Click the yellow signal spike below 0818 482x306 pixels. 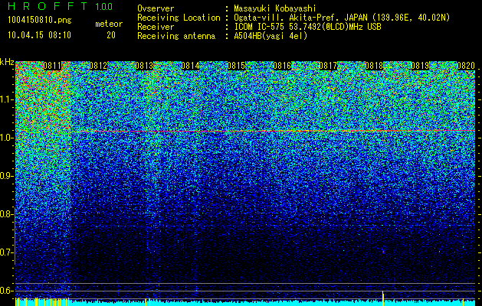382,298
